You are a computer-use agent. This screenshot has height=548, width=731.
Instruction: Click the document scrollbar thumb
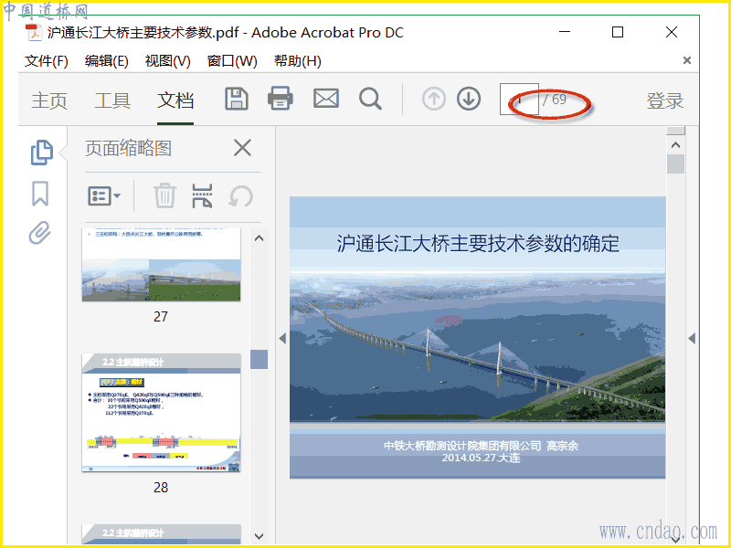pos(675,164)
